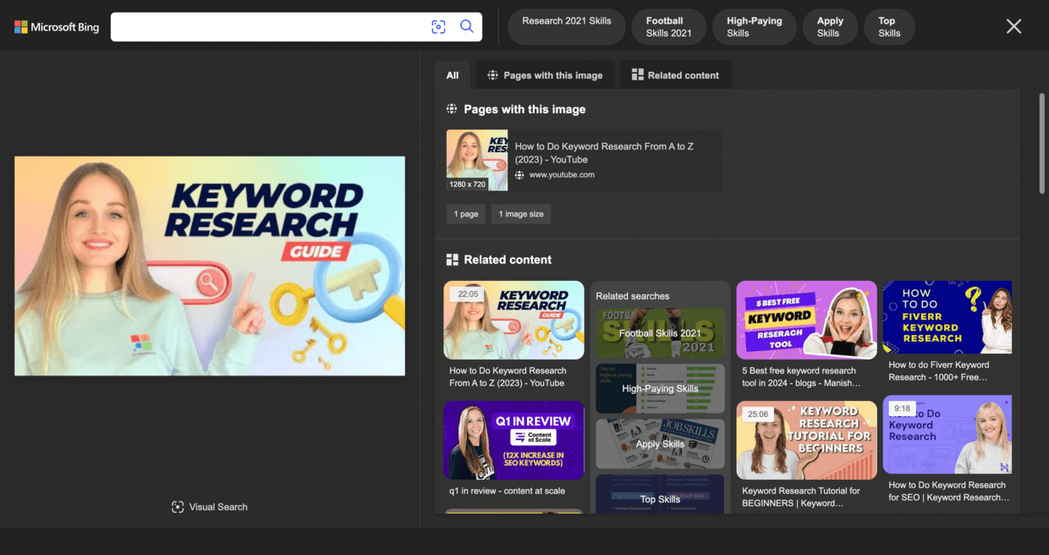Select the Visual Search icon below the main image
This screenshot has width=1049, height=555.
click(178, 506)
